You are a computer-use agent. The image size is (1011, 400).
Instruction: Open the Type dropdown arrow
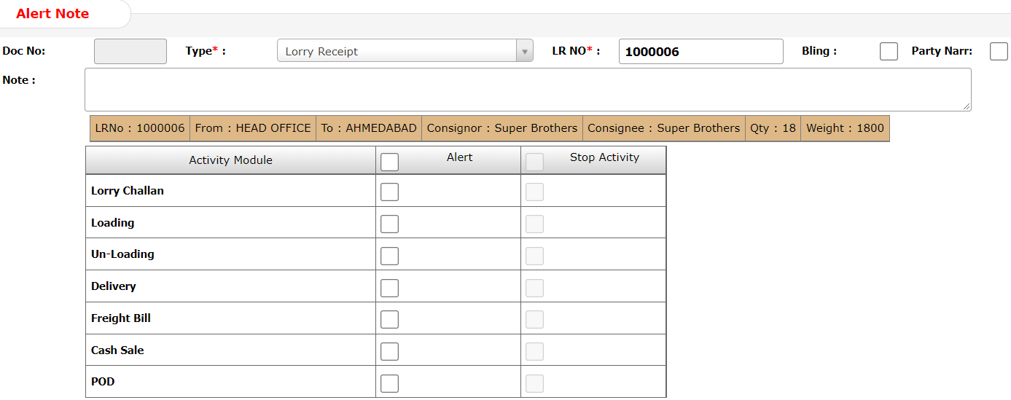pyautogui.click(x=524, y=51)
